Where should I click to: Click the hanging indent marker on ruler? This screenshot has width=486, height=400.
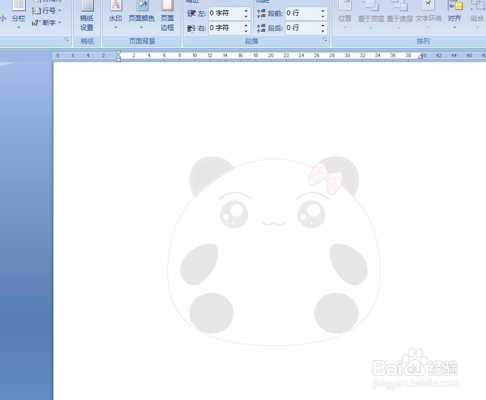118,57
